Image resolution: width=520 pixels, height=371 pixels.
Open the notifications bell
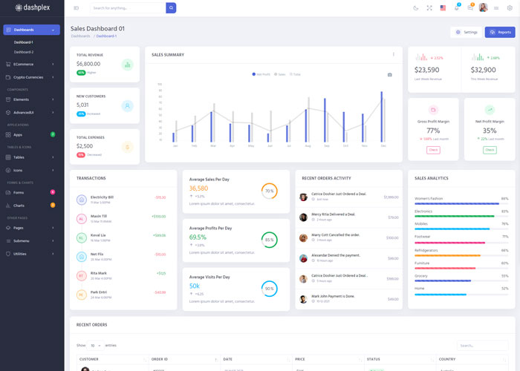[x=457, y=8]
